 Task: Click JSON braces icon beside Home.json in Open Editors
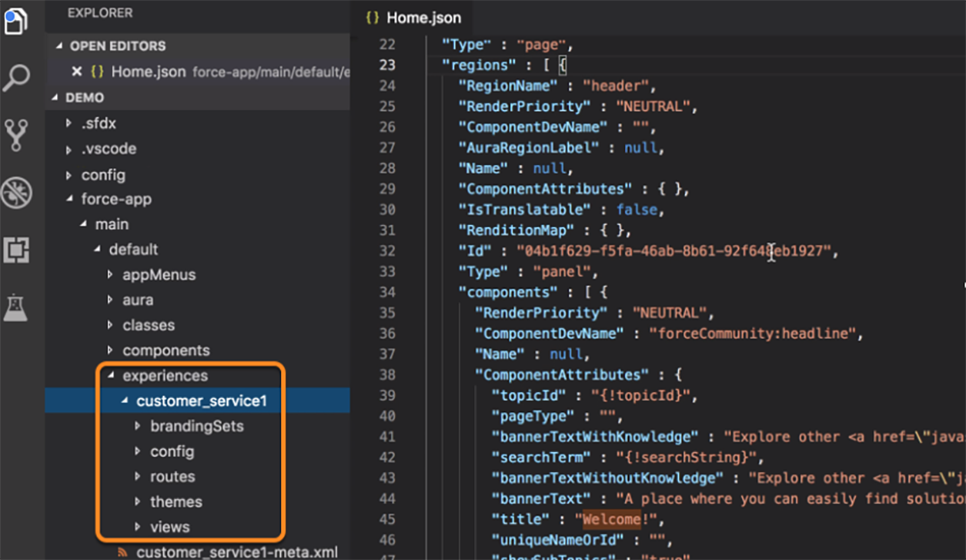(98, 71)
